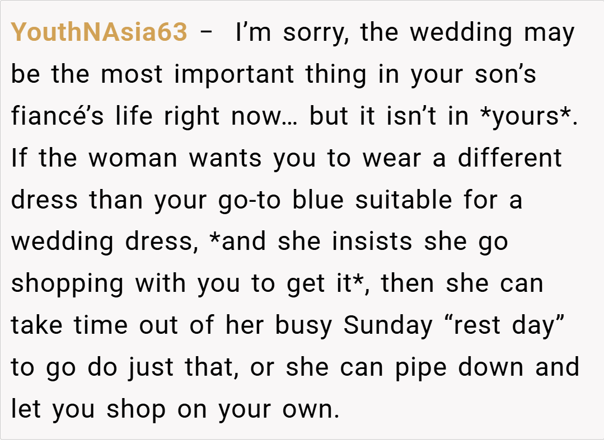Screen dimensions: 604x440
Task: Open the YouthNAsia63 user profile link
Action: pos(99,32)
